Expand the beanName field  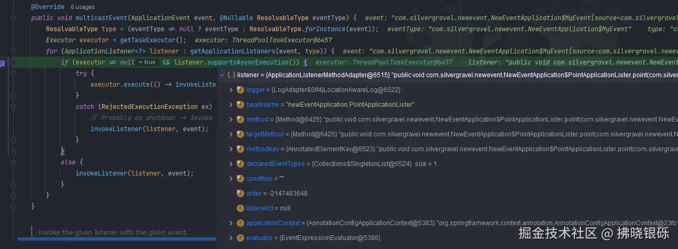(x=231, y=105)
